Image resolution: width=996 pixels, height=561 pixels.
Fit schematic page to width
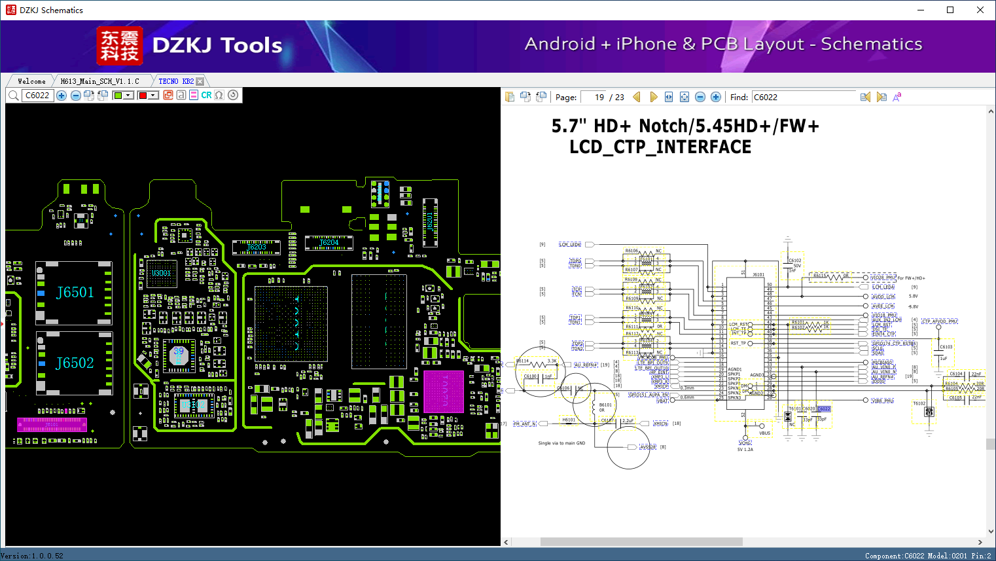669,97
